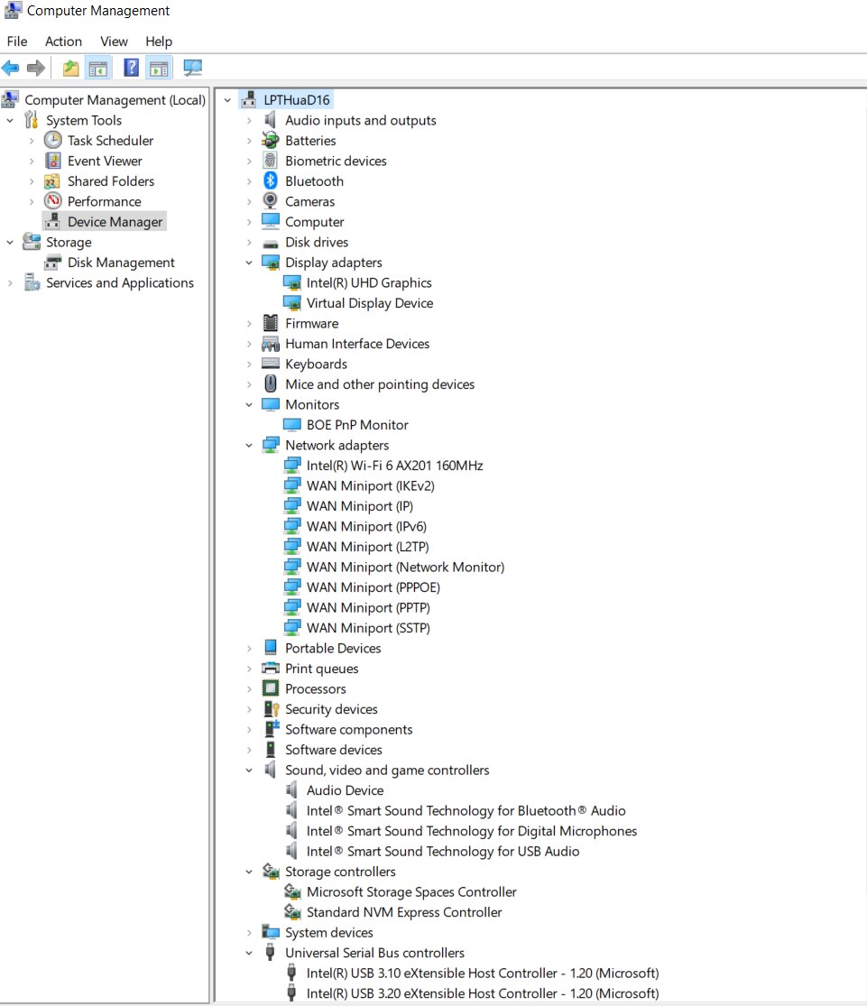Screen dimensions: 867x1006
Task: Click the Back arrow toolbar icon
Action: [x=10, y=68]
